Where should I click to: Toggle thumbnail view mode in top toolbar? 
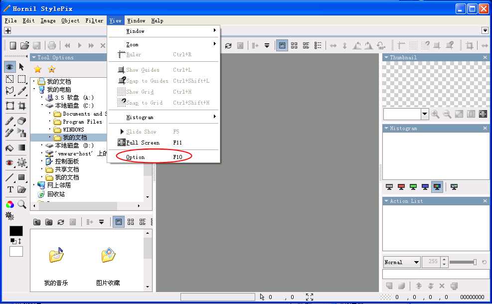tap(282, 46)
